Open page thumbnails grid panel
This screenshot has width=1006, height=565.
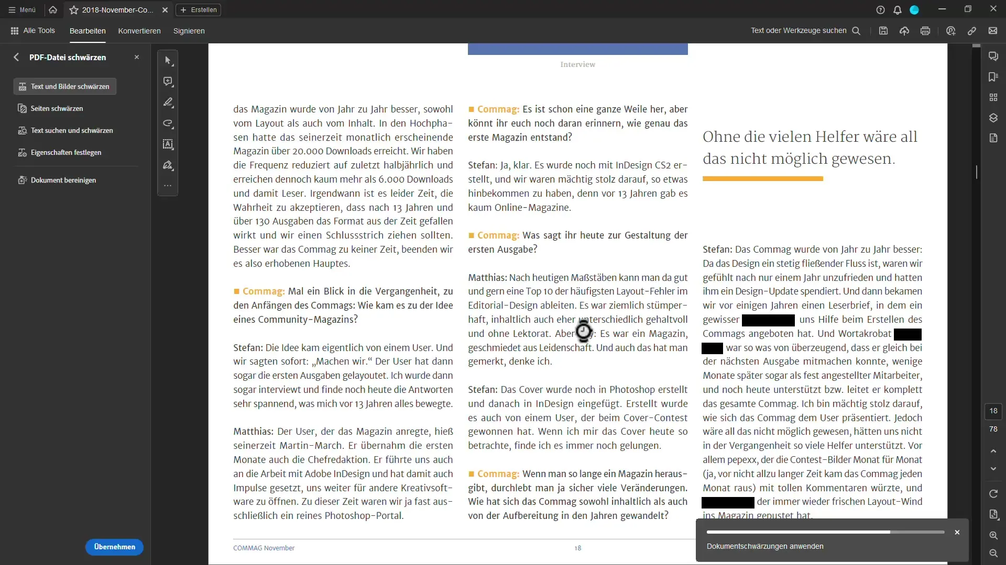tap(993, 97)
